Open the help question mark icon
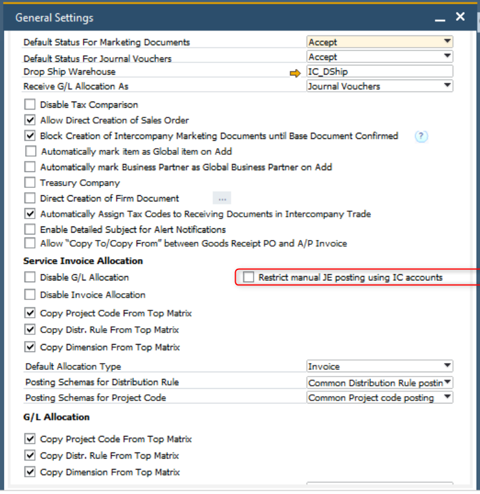This screenshot has width=480, height=494. [421, 137]
